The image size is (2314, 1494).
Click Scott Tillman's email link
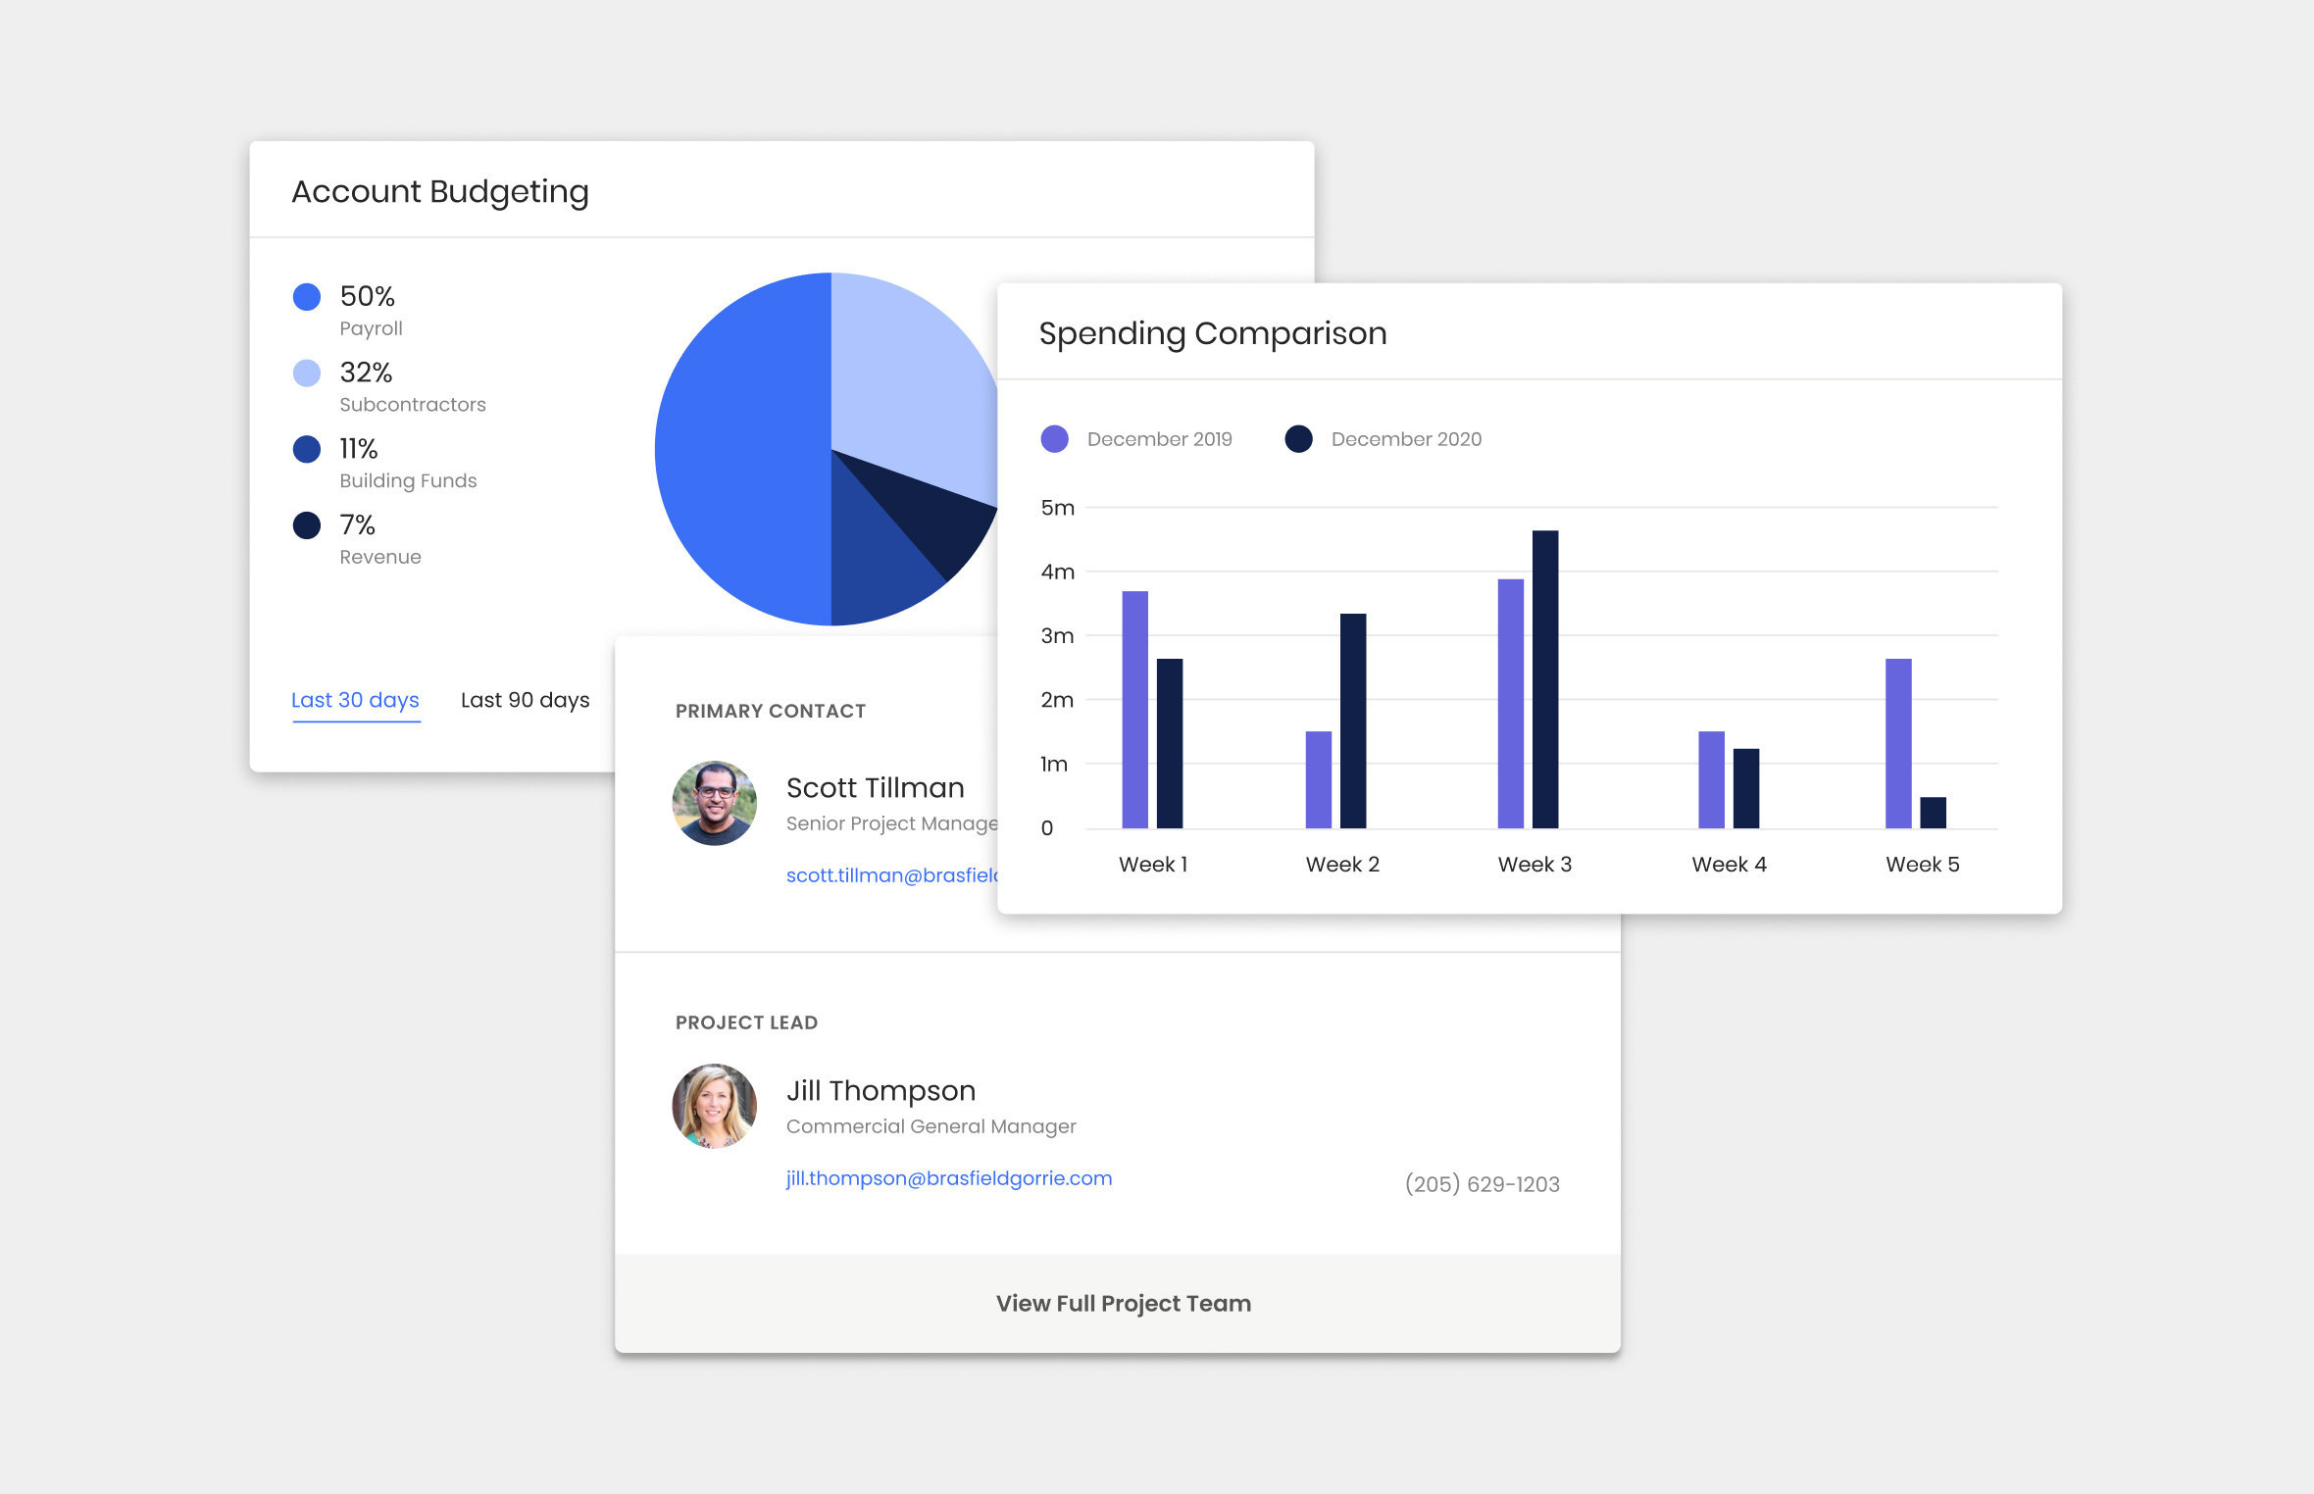[x=890, y=875]
